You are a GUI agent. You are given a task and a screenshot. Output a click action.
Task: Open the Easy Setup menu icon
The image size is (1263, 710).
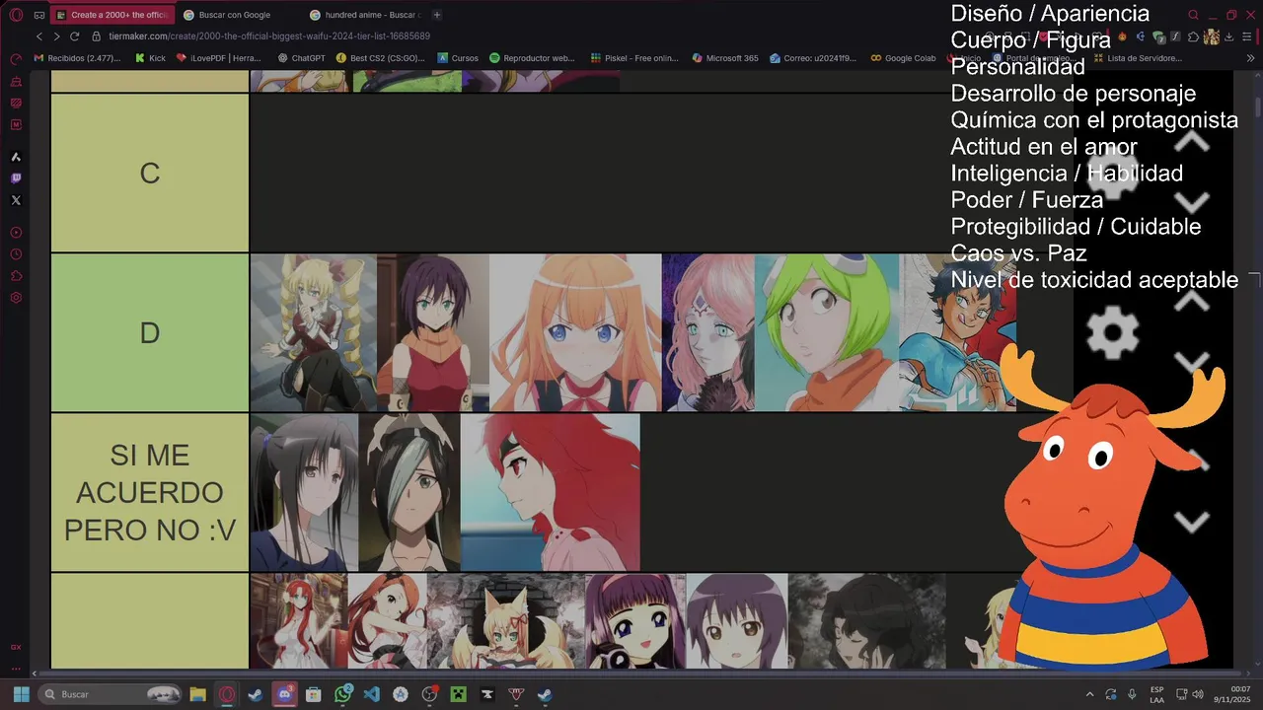[x=1247, y=36]
